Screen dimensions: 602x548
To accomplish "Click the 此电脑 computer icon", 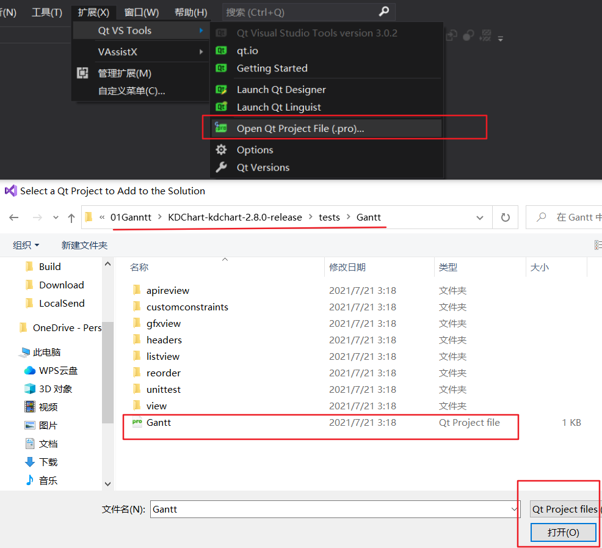I will pos(24,352).
